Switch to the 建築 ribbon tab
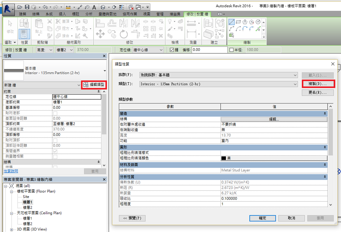Image resolution: width=341 pixels, height=232 pixels. (23, 14)
